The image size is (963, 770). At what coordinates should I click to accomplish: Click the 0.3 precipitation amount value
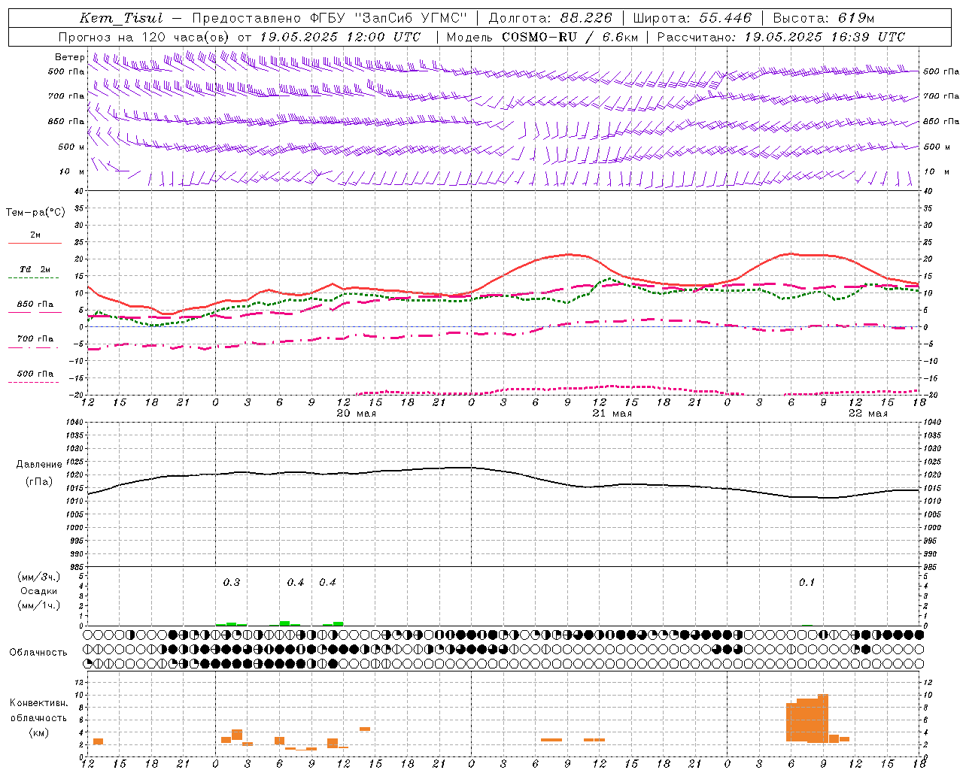coord(232,582)
